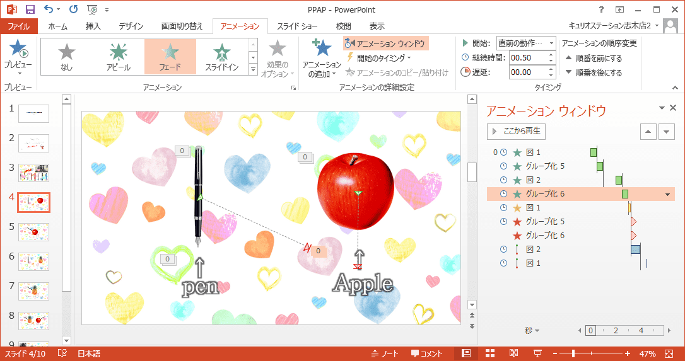Screen dimensions: 685x361
Task: Click move-up arrow in animation pane
Action: pyautogui.click(x=648, y=132)
